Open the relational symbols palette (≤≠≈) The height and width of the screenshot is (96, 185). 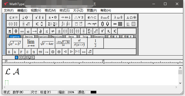(13, 17)
